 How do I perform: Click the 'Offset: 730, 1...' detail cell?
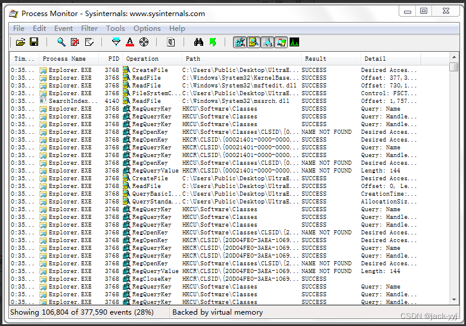pos(389,86)
